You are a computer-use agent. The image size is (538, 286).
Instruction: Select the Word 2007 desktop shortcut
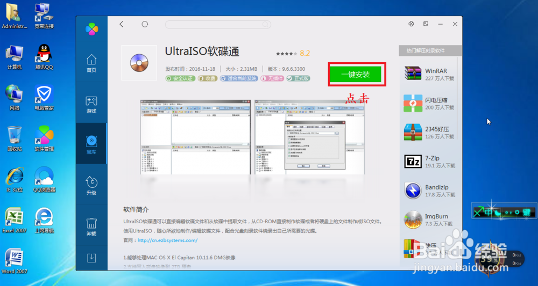tap(15, 261)
